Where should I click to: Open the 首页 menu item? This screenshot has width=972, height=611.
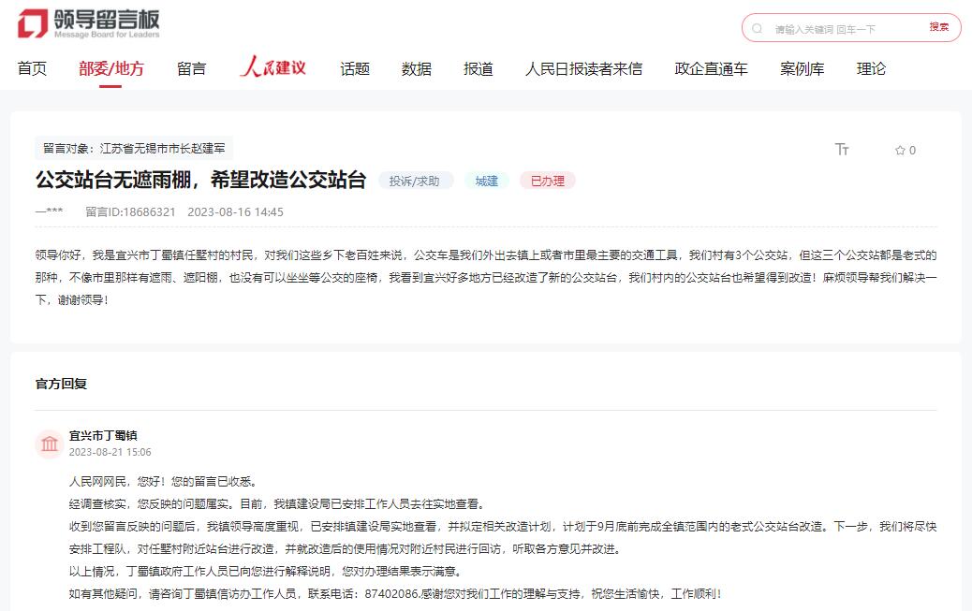[33, 67]
